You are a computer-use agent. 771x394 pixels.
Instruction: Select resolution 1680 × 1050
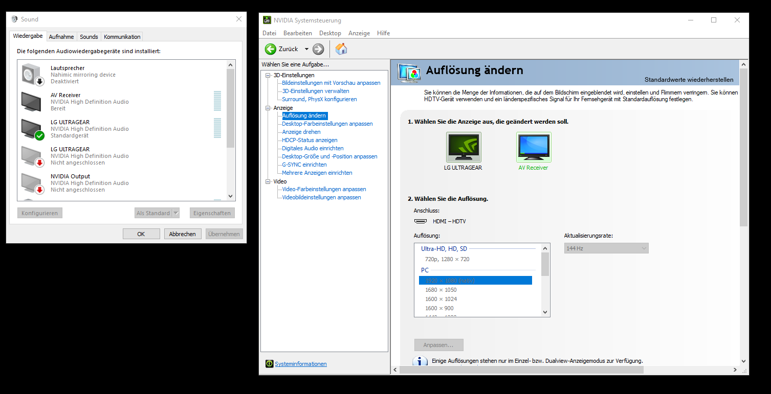pyautogui.click(x=441, y=290)
